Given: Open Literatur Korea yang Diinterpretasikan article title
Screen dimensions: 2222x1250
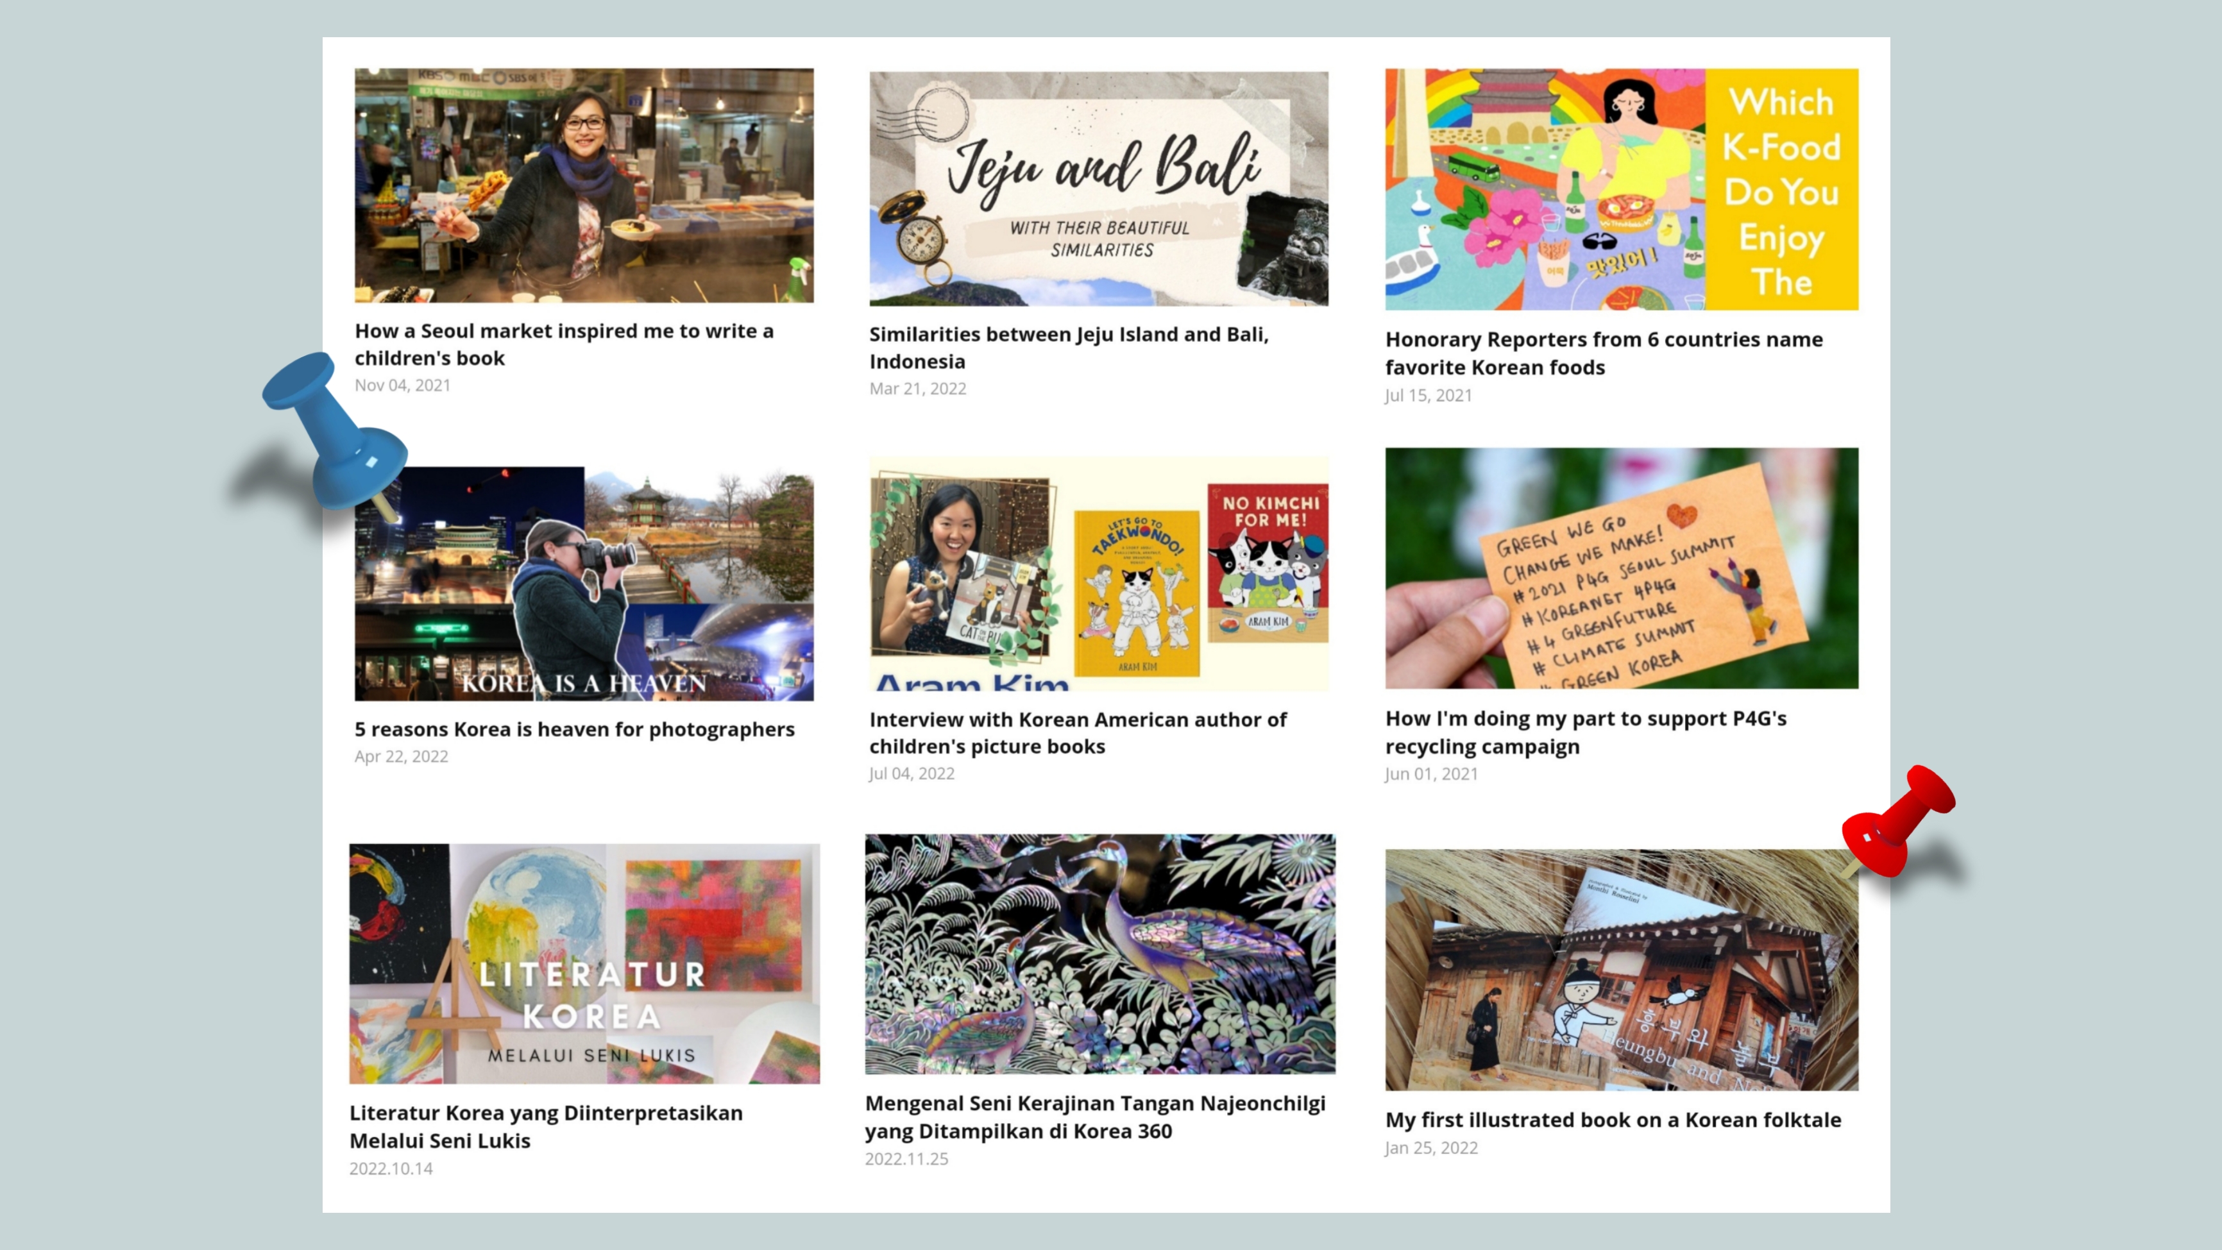Looking at the screenshot, I should (x=546, y=1127).
